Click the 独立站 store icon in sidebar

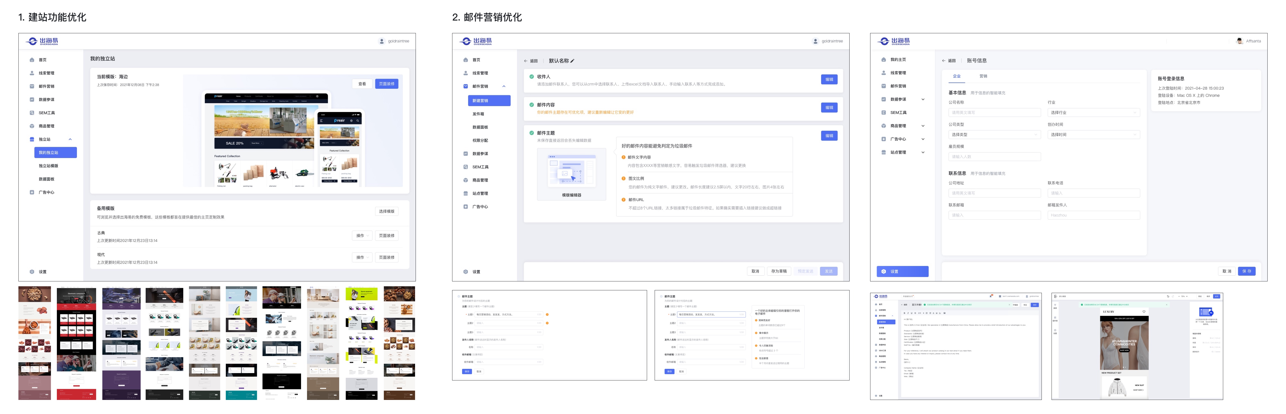pos(32,139)
